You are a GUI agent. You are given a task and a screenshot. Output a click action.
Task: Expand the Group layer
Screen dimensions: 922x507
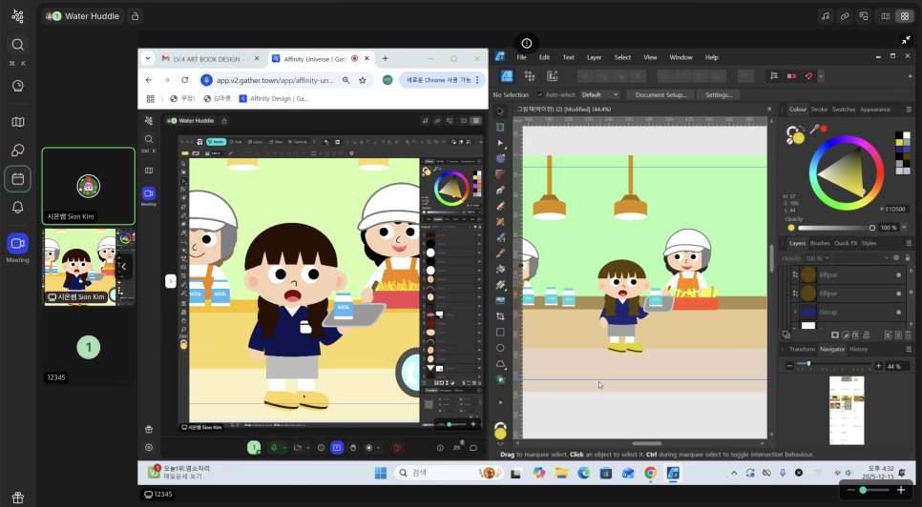(795, 313)
